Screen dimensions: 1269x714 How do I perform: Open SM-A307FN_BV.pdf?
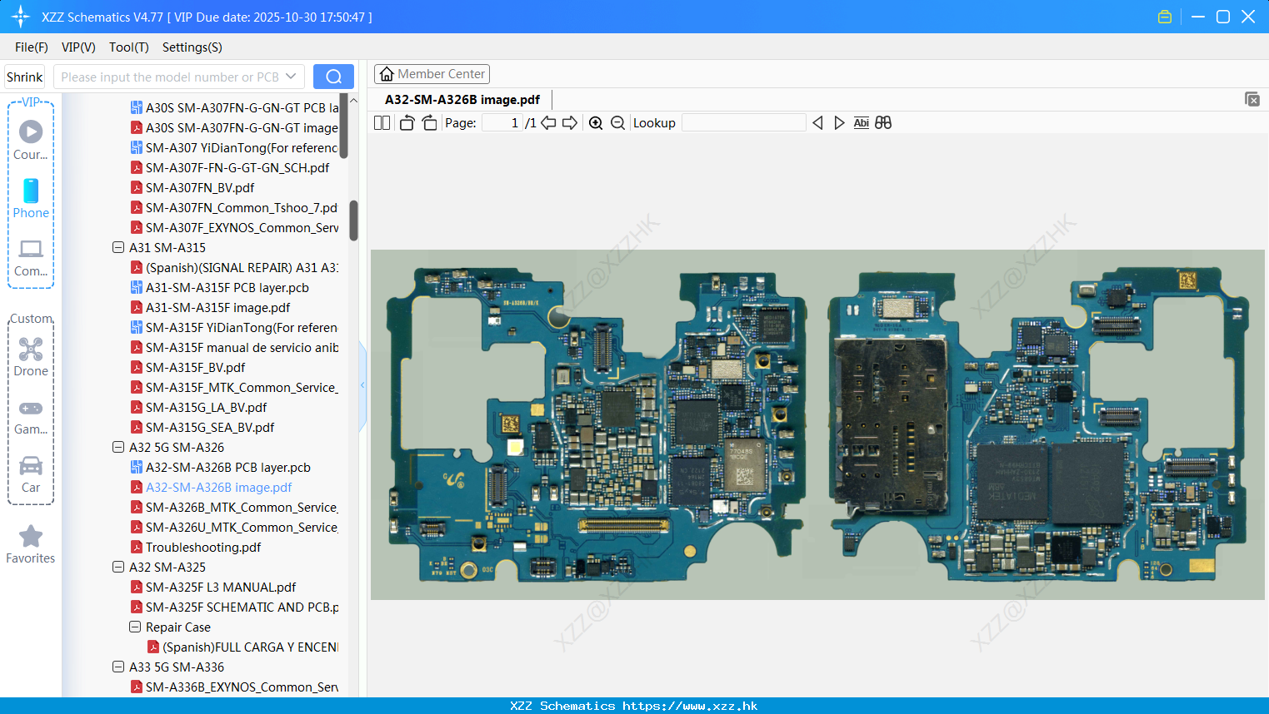(200, 187)
